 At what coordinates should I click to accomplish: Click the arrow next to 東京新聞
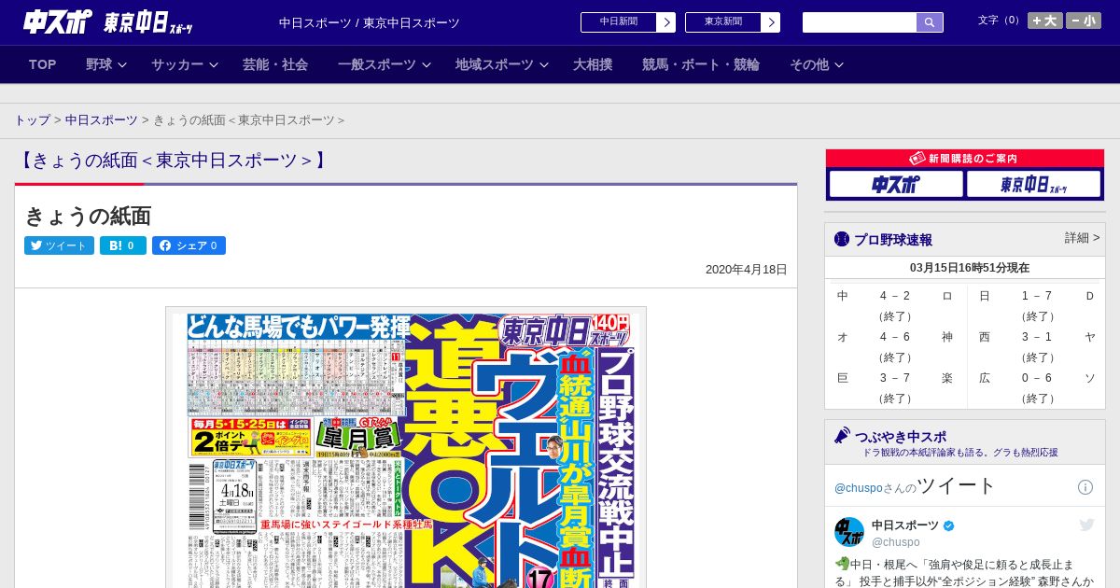coord(771,22)
